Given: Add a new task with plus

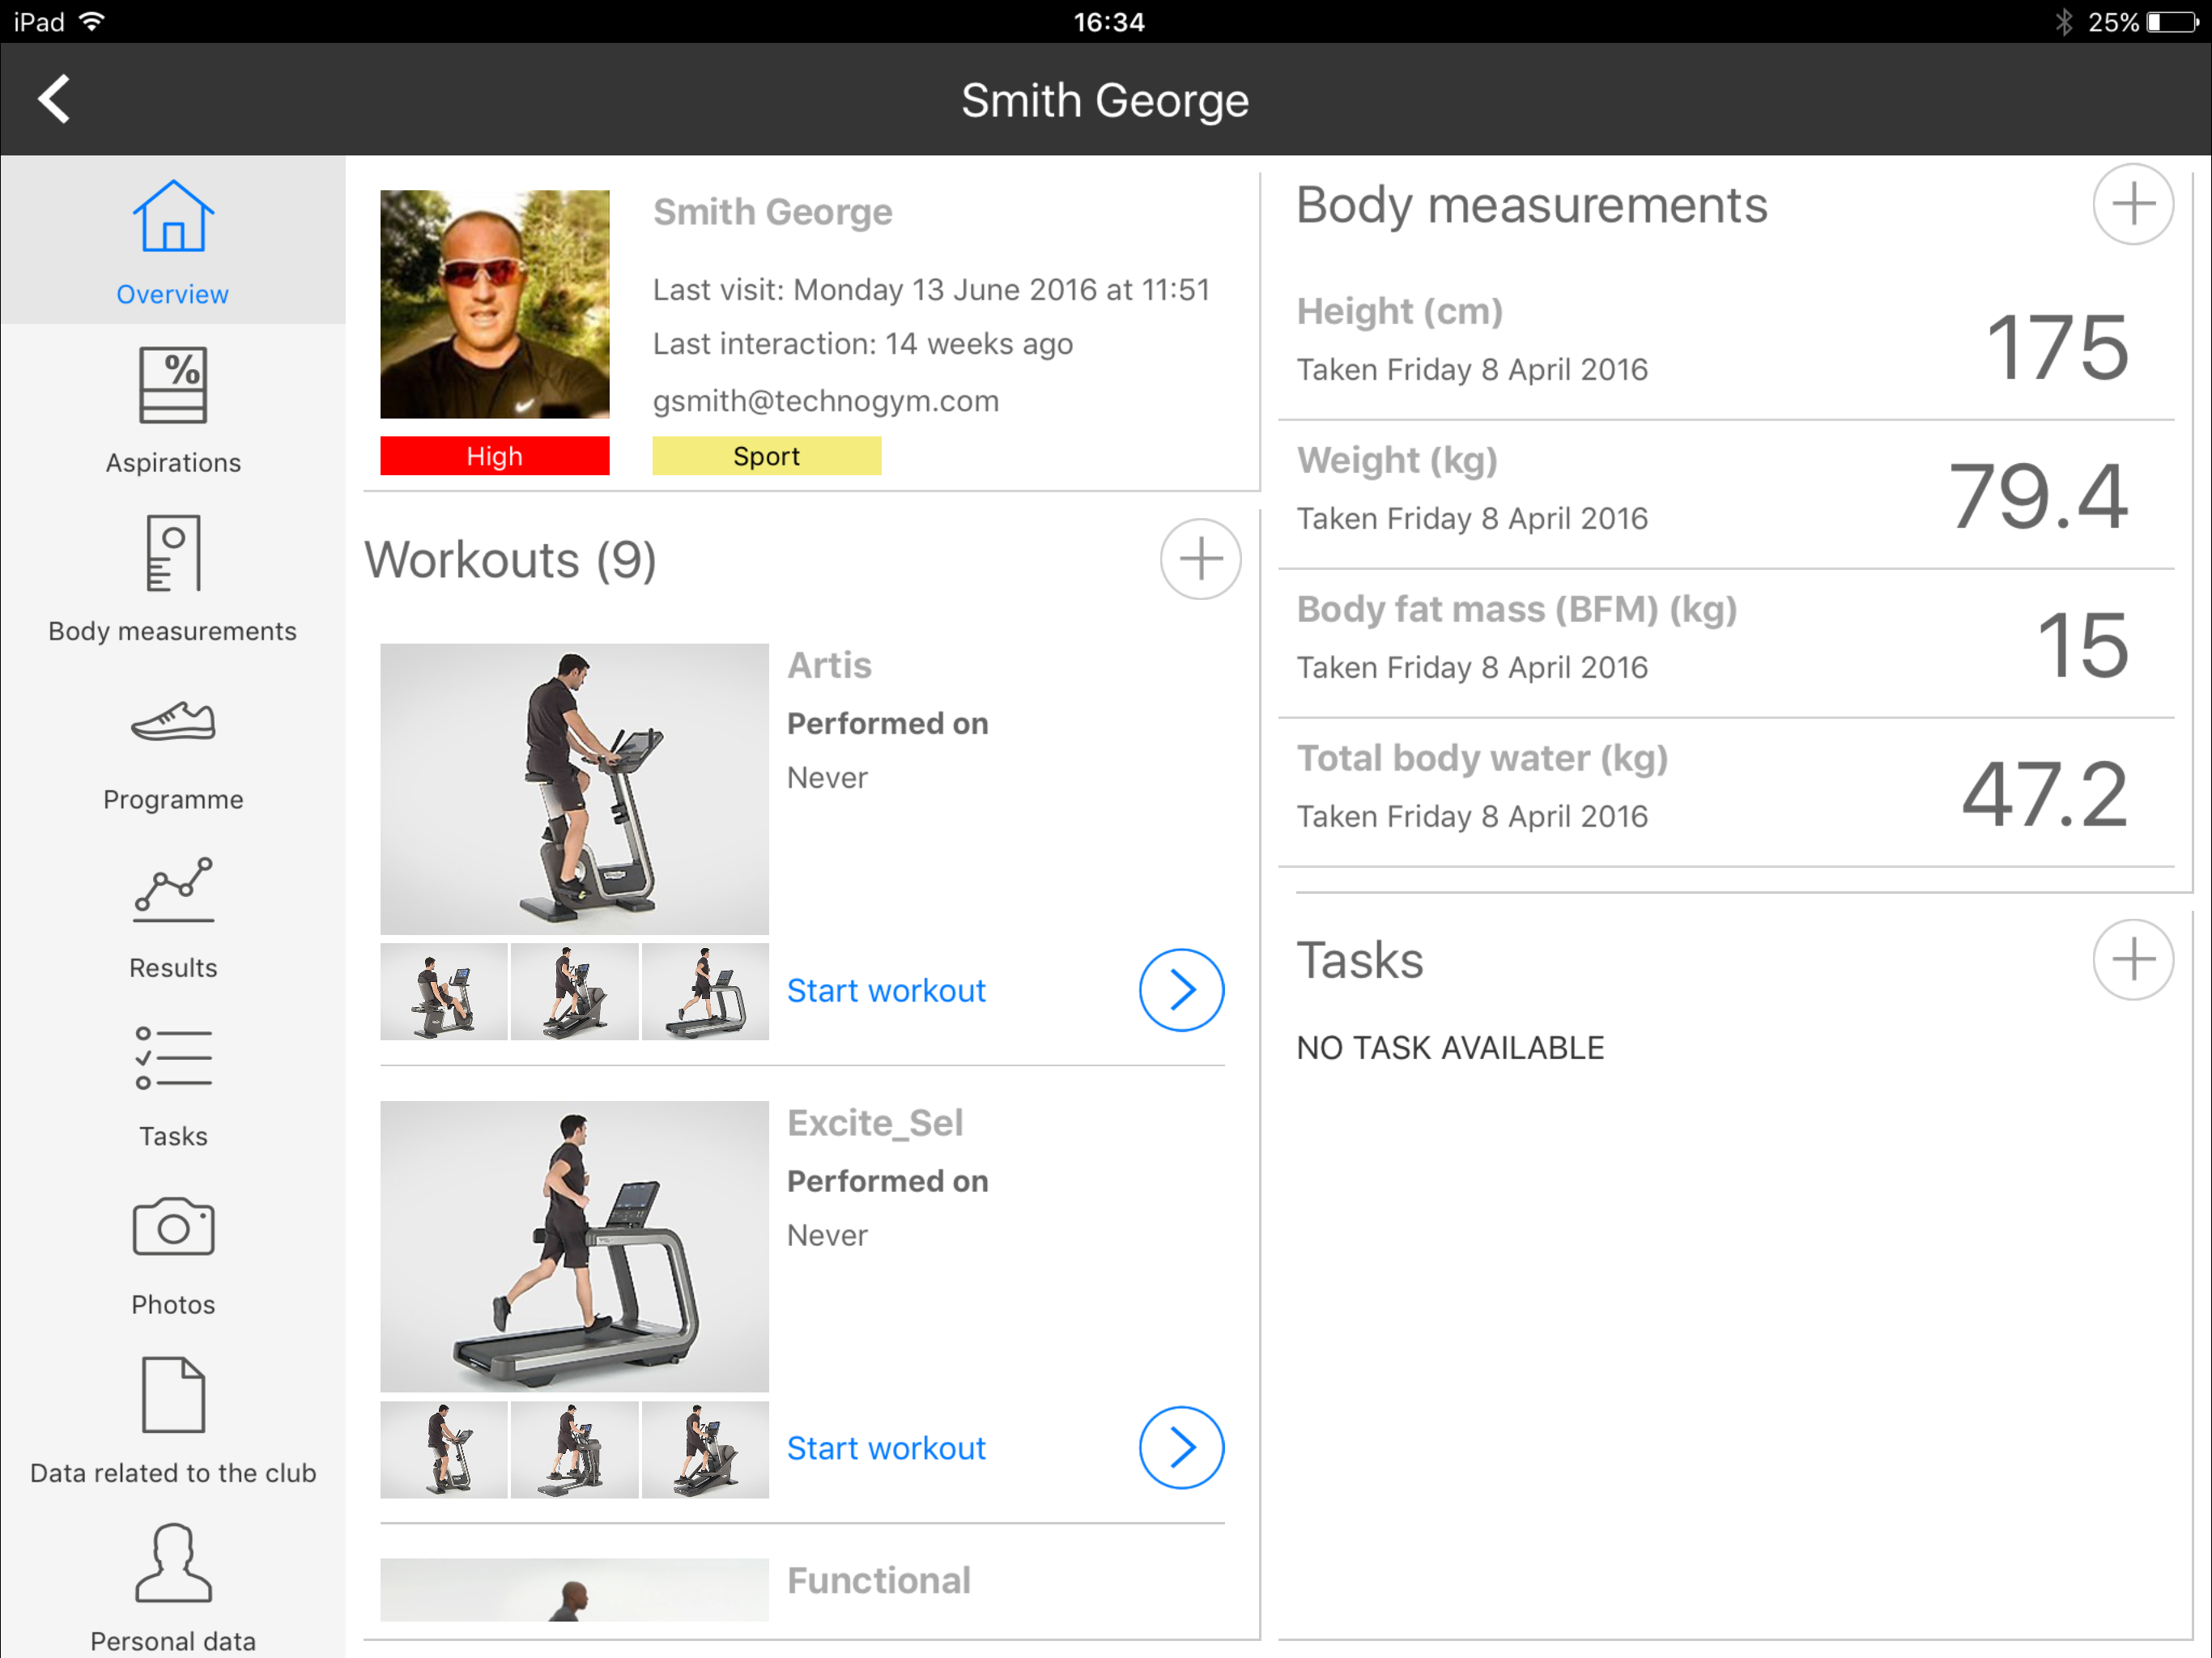Looking at the screenshot, I should point(2132,960).
